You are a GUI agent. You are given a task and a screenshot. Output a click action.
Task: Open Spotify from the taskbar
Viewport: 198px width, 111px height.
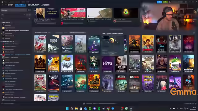[99, 109]
